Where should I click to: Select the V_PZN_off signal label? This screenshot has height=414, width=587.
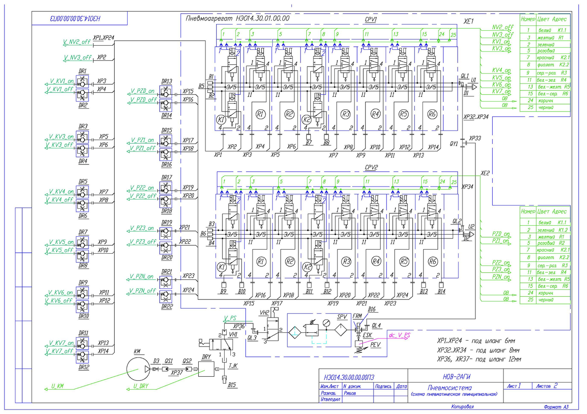(143, 291)
